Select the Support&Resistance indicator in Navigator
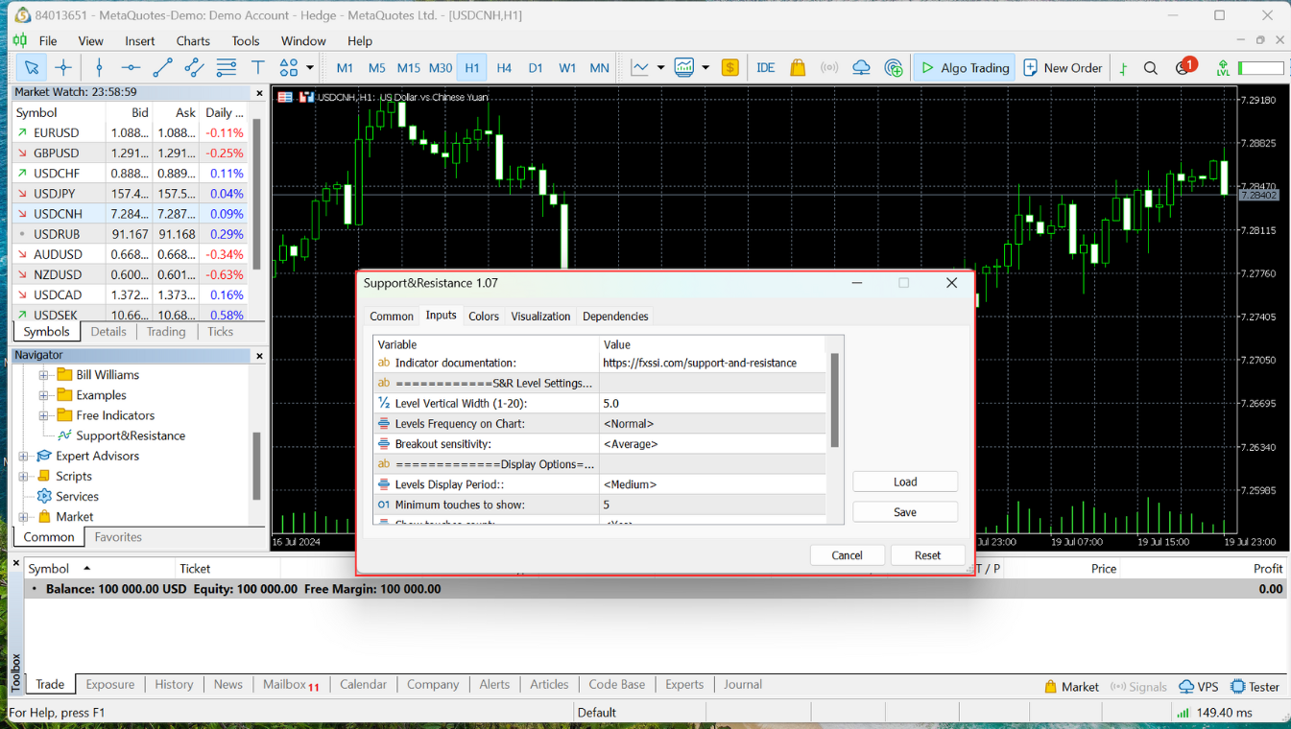The width and height of the screenshot is (1291, 729). [121, 435]
